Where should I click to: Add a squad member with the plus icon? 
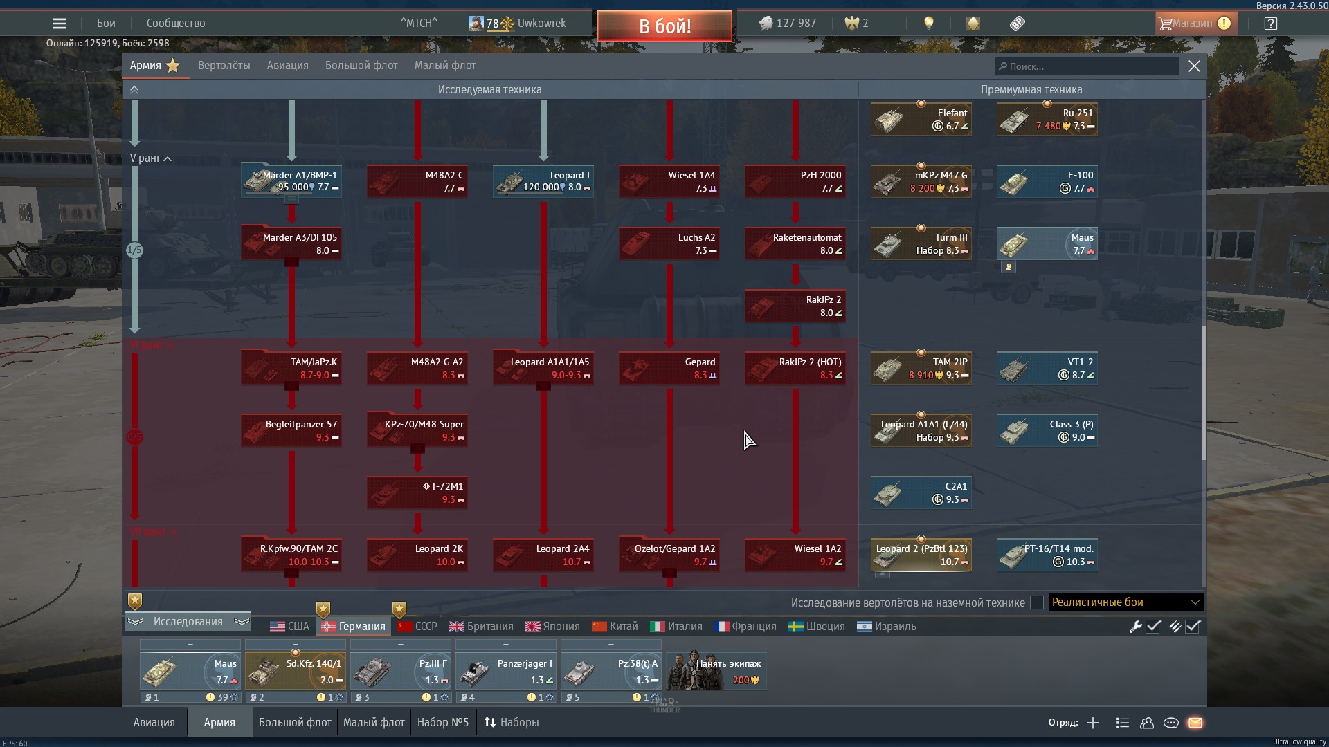coord(1093,723)
